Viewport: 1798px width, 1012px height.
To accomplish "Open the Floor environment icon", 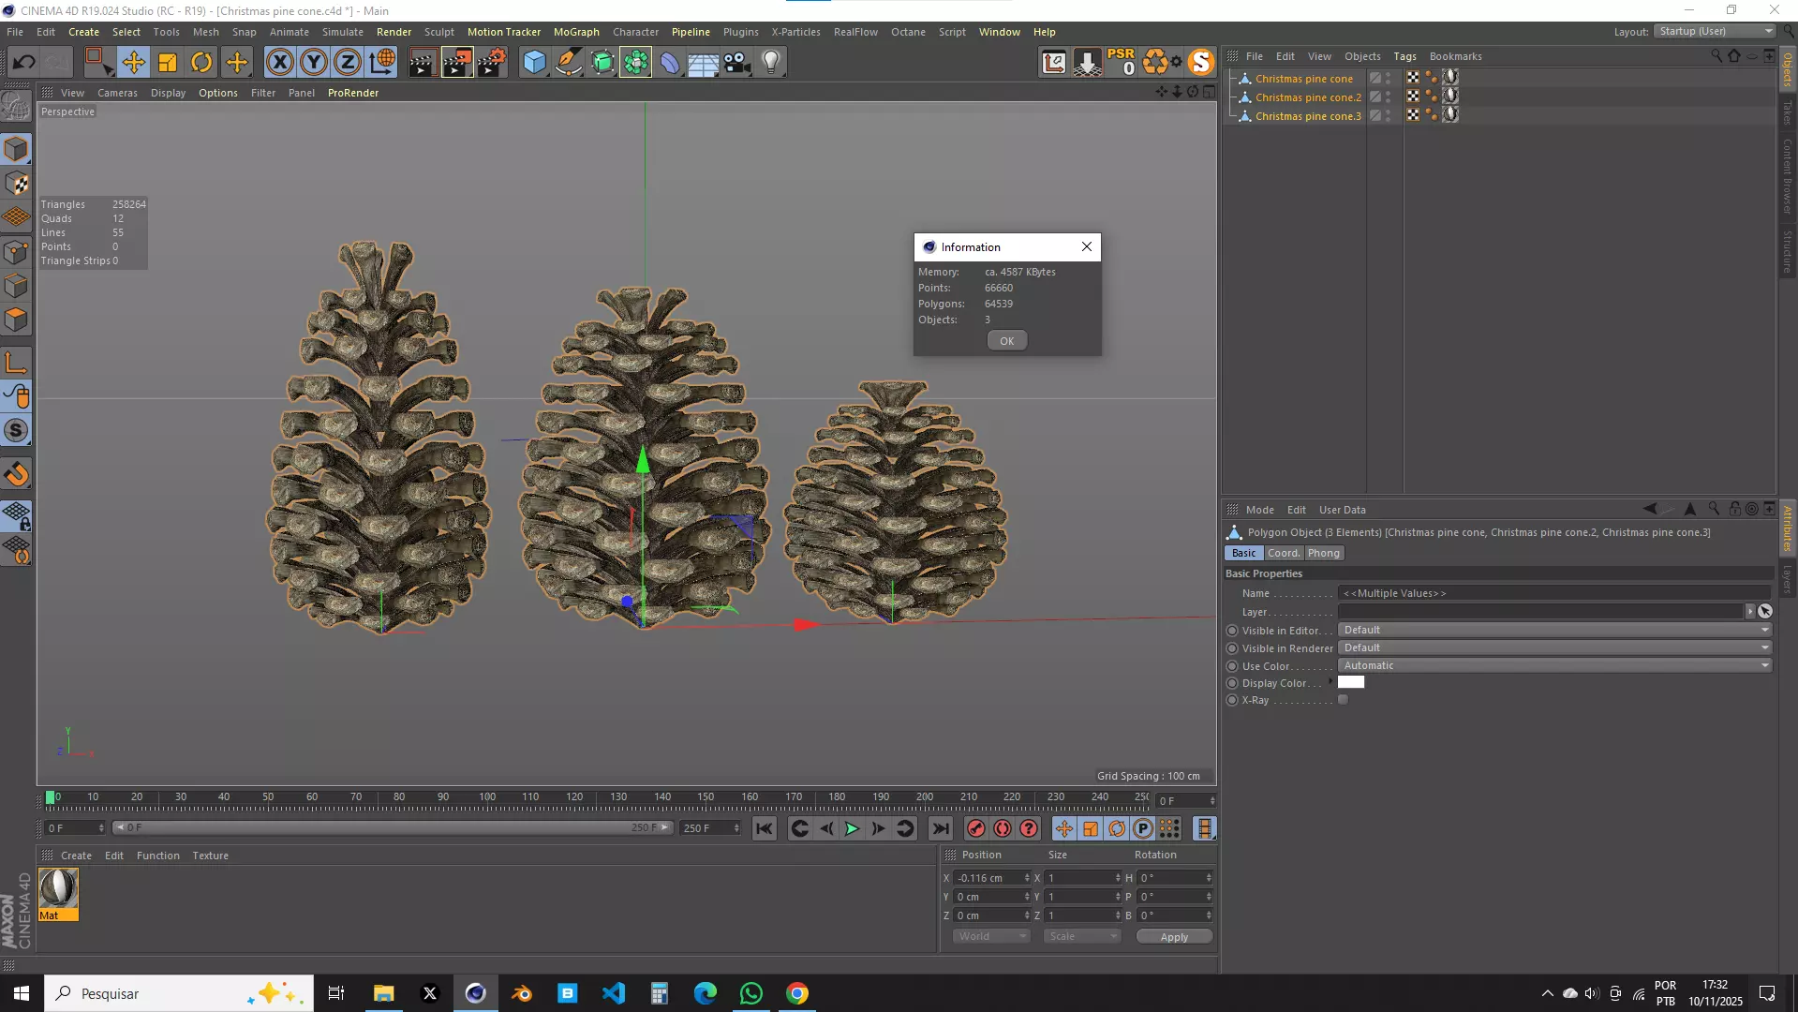I will [x=704, y=62].
